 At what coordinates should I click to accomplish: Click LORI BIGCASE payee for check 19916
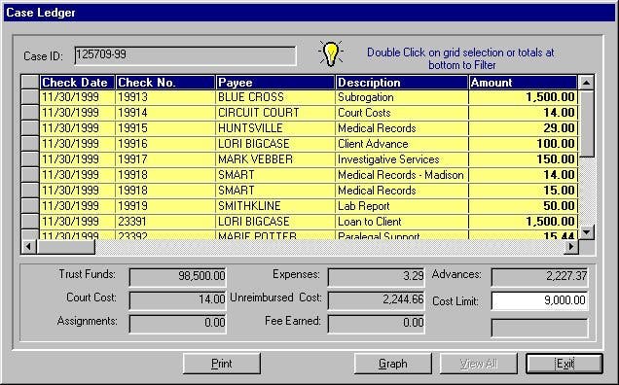[x=275, y=144]
